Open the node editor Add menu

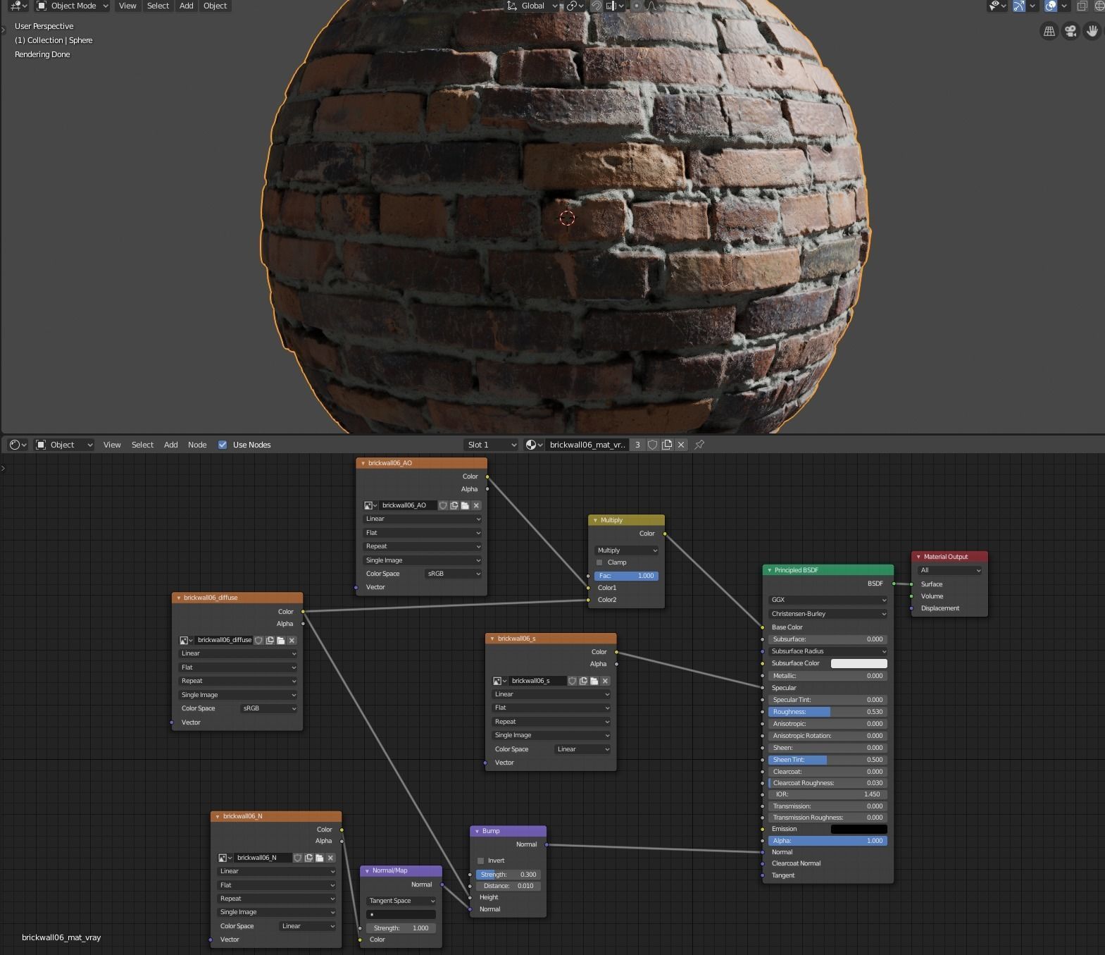tap(170, 445)
